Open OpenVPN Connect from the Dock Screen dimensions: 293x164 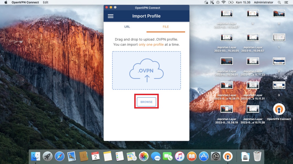point(228,156)
